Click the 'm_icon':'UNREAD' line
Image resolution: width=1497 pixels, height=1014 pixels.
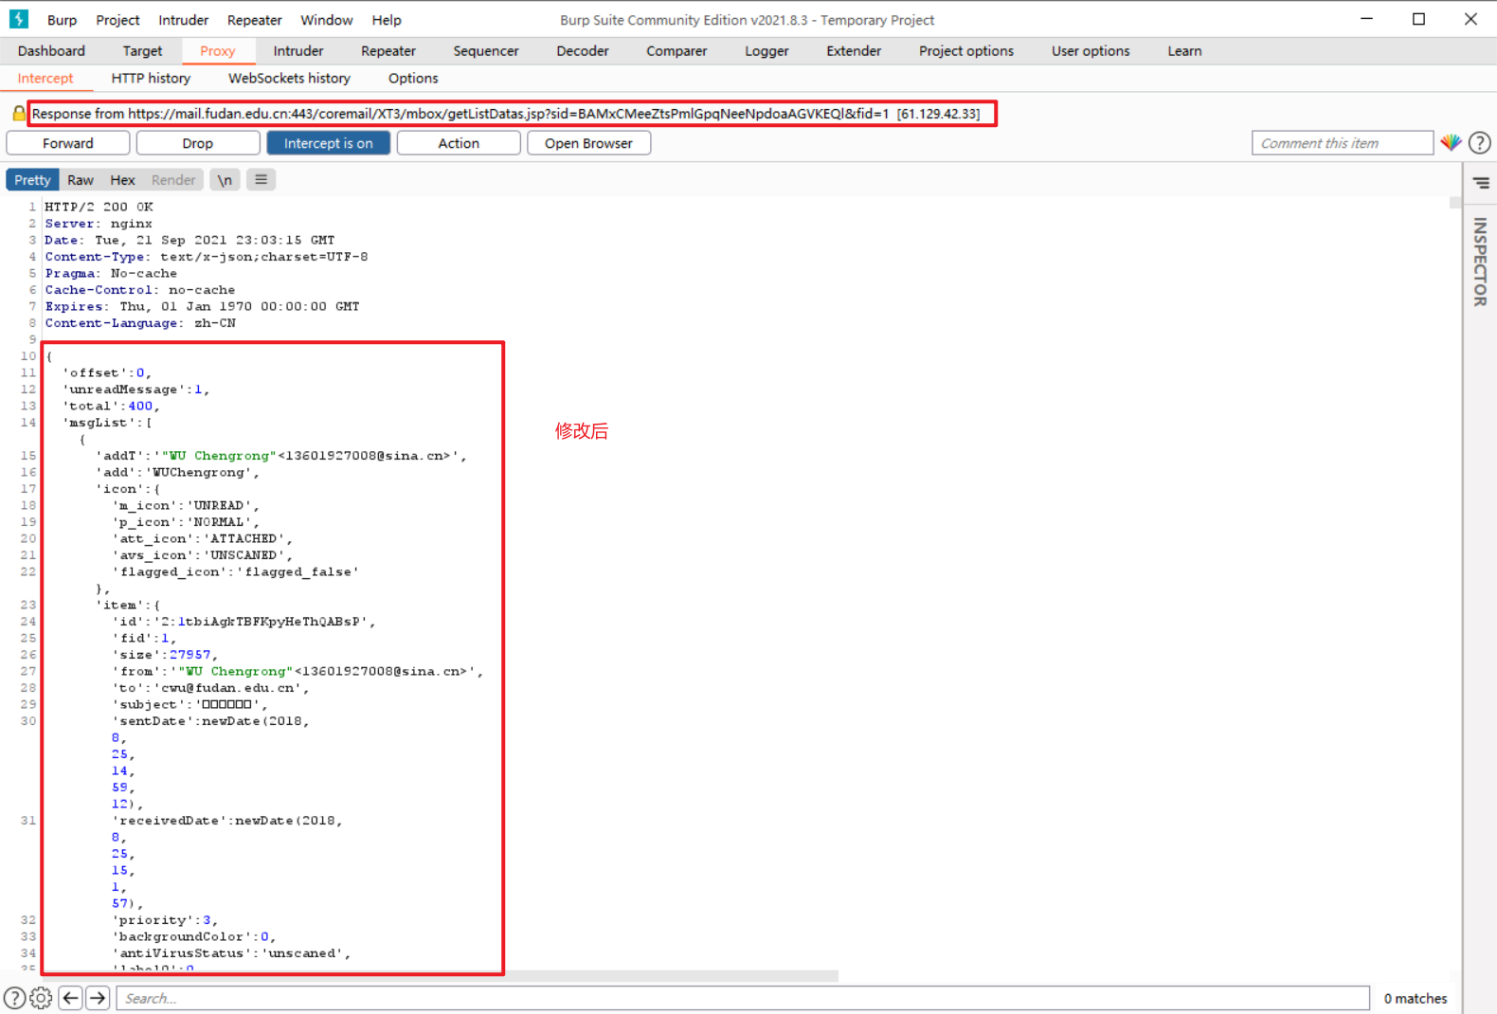(185, 505)
